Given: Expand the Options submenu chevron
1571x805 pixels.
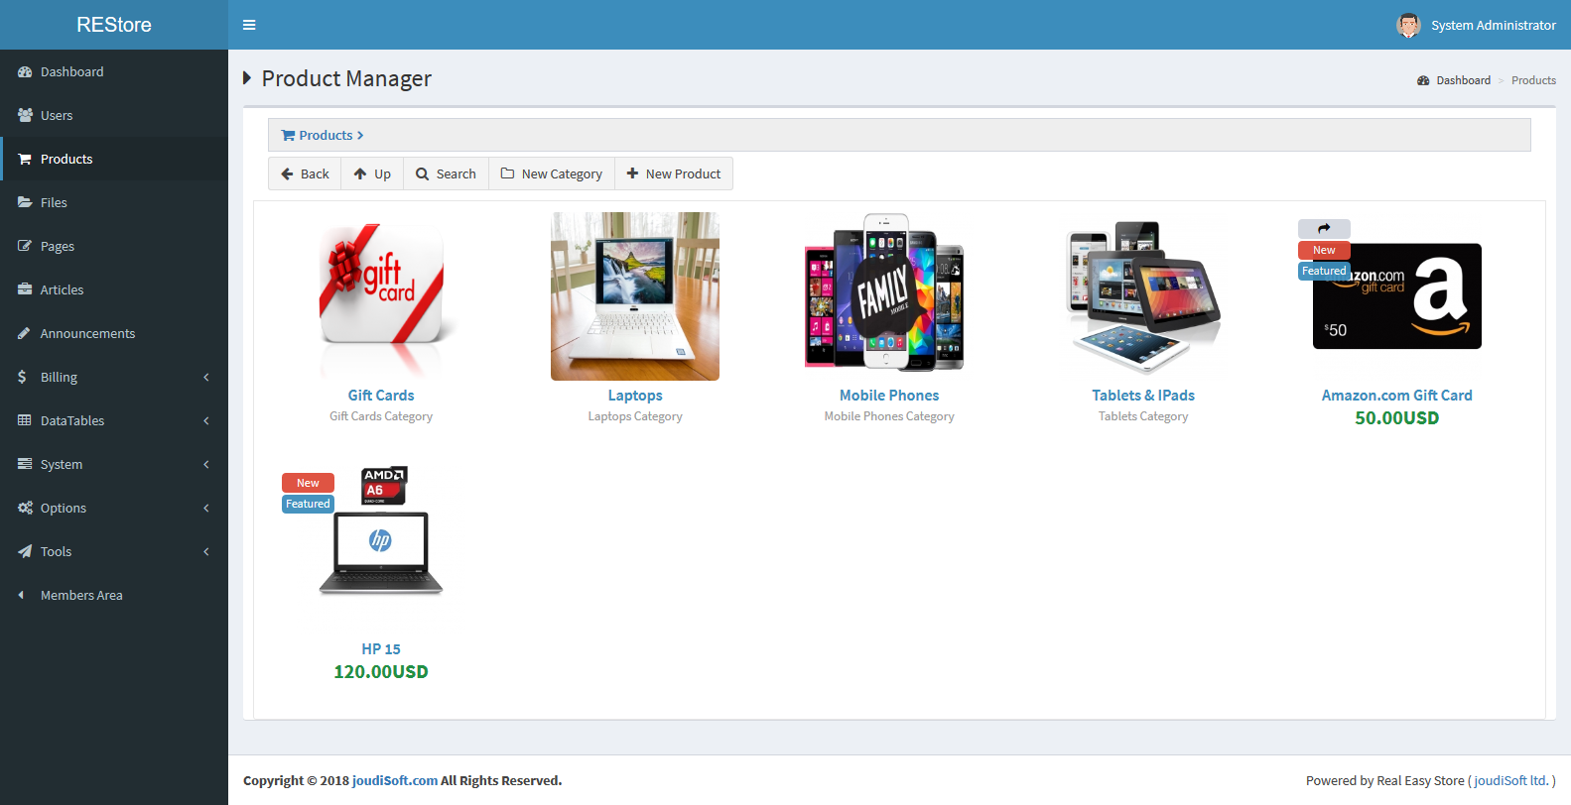Looking at the screenshot, I should click(x=206, y=508).
